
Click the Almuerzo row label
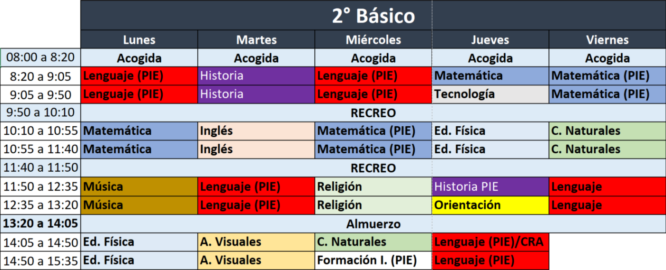pyautogui.click(x=373, y=223)
